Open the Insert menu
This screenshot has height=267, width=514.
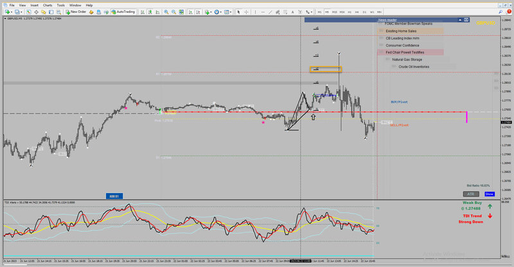point(35,5)
